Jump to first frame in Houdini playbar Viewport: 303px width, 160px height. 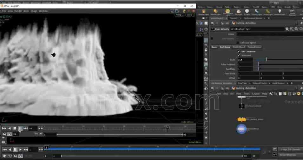click(4, 150)
